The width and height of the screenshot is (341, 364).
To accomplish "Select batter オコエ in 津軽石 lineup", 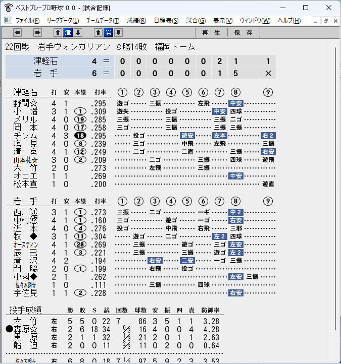I will (x=26, y=176).
